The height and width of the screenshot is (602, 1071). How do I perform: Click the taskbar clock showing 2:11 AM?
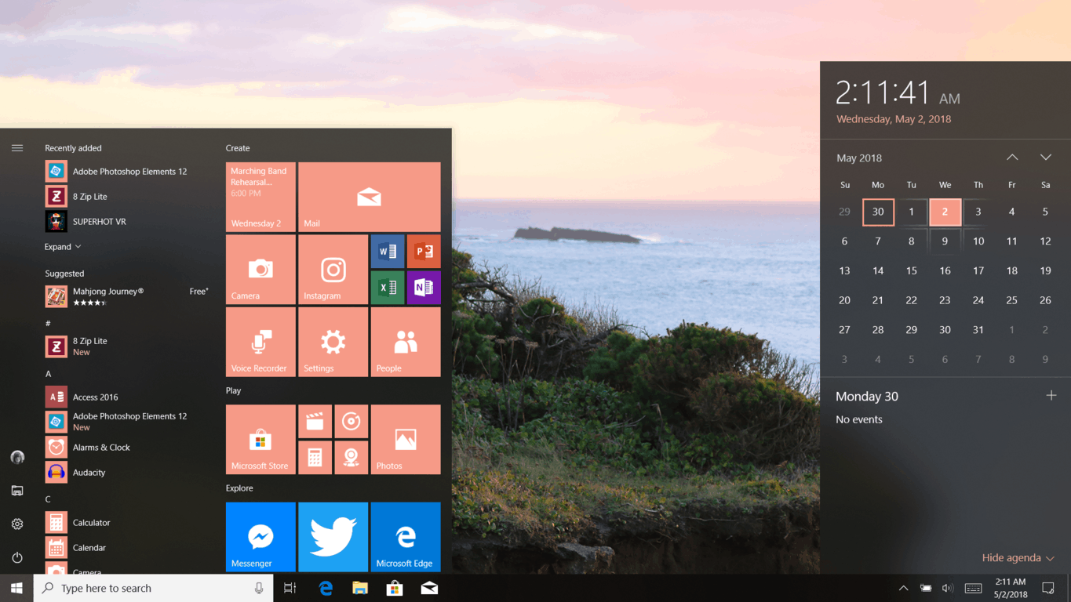pos(1010,588)
